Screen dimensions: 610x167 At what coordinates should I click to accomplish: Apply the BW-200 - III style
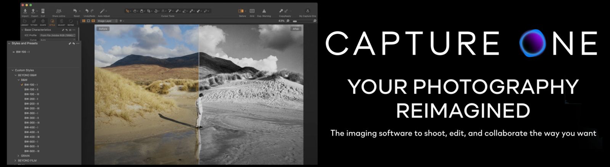pos(32,108)
